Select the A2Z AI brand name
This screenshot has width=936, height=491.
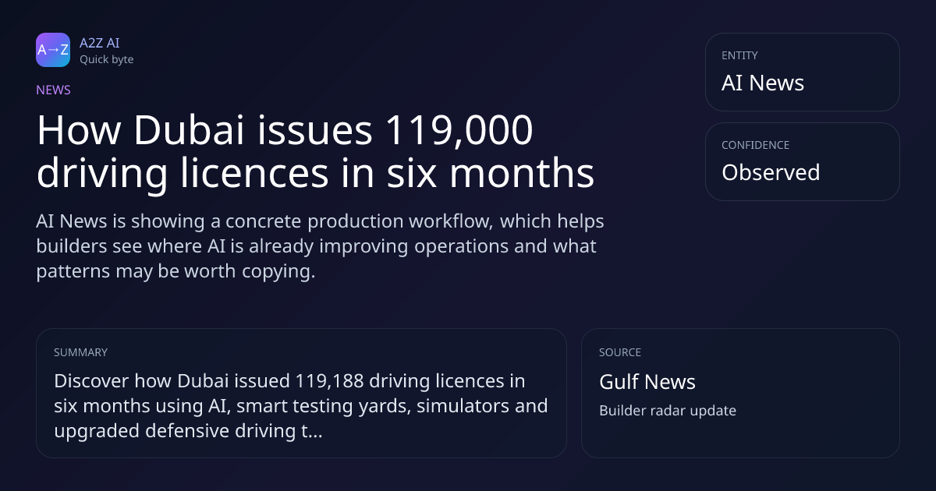pos(99,43)
